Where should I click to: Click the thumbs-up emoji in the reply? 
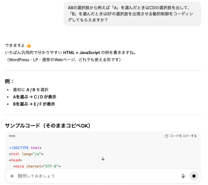tap(28, 45)
